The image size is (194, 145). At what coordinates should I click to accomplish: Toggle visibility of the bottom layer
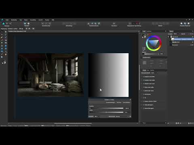point(193,45)
